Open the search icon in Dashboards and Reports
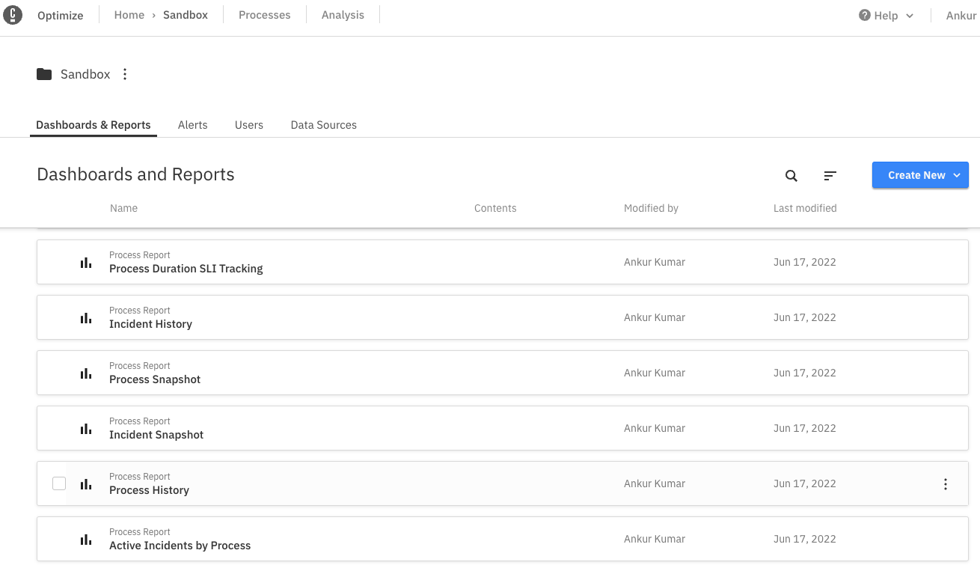The width and height of the screenshot is (980, 568). click(791, 176)
